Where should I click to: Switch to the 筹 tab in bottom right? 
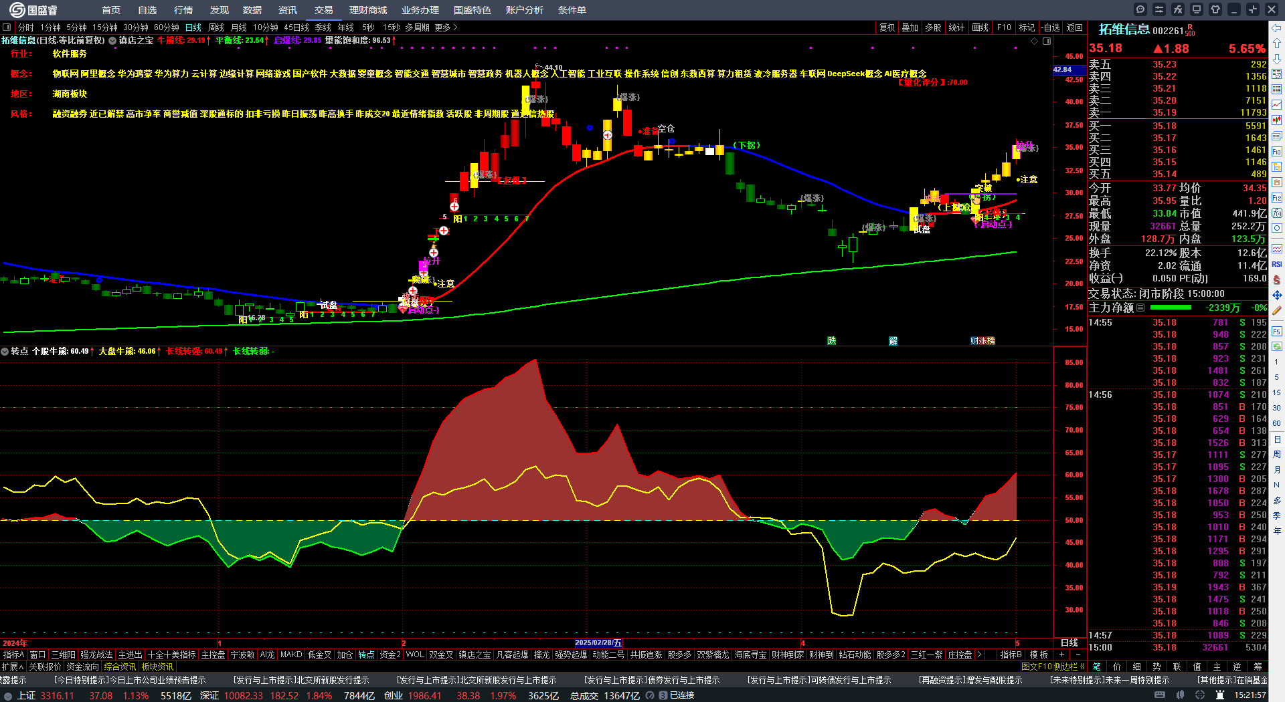pos(1258,667)
